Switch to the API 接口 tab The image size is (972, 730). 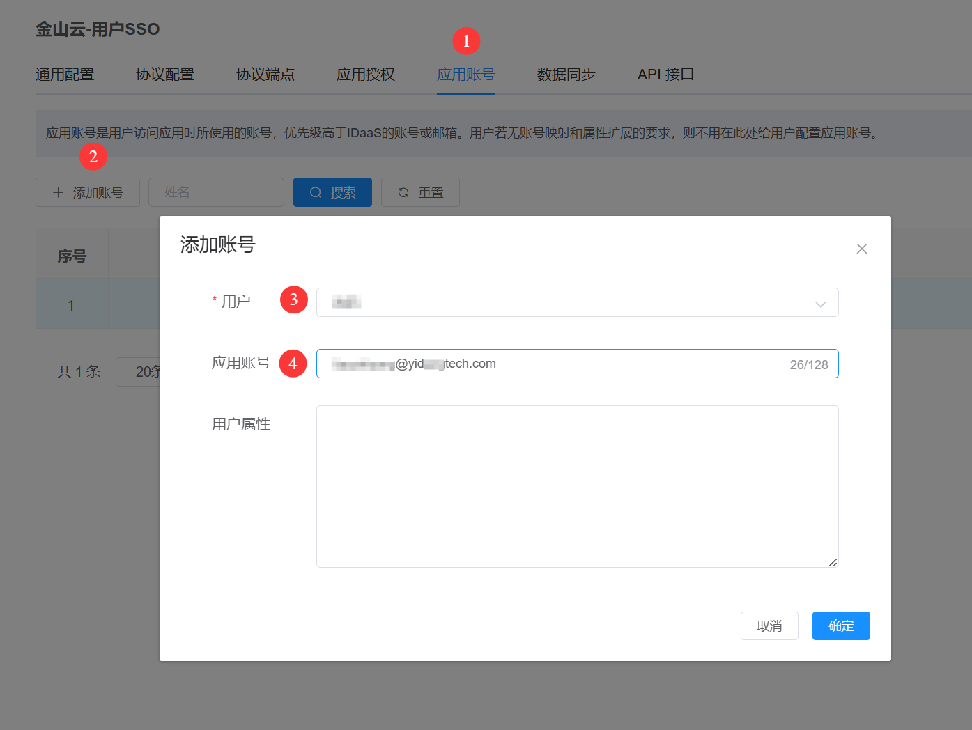pos(665,75)
